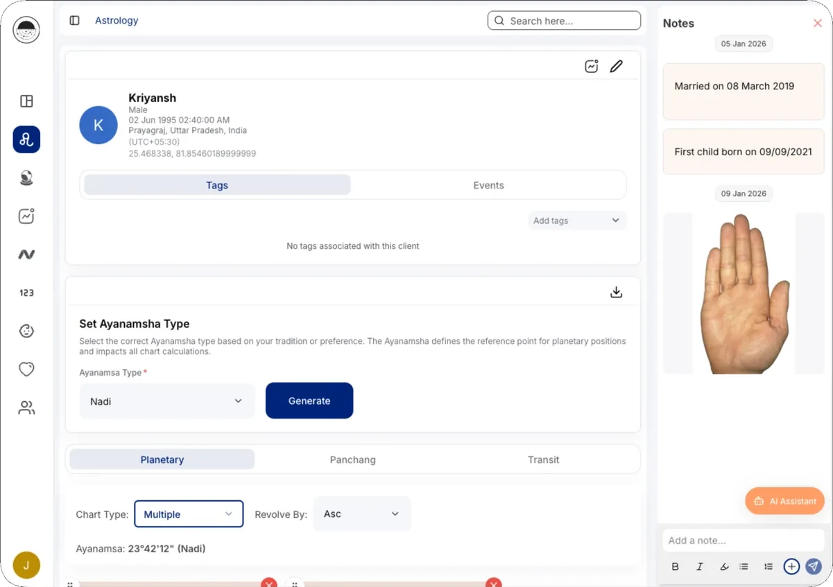Screen dimensions: 833x587
Task: Toggle bold formatting in the note editor
Action: 675,566
